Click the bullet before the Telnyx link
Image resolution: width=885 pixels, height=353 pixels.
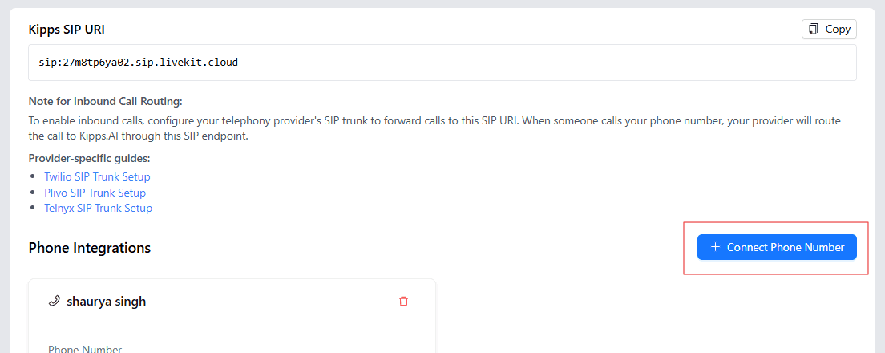(33, 208)
